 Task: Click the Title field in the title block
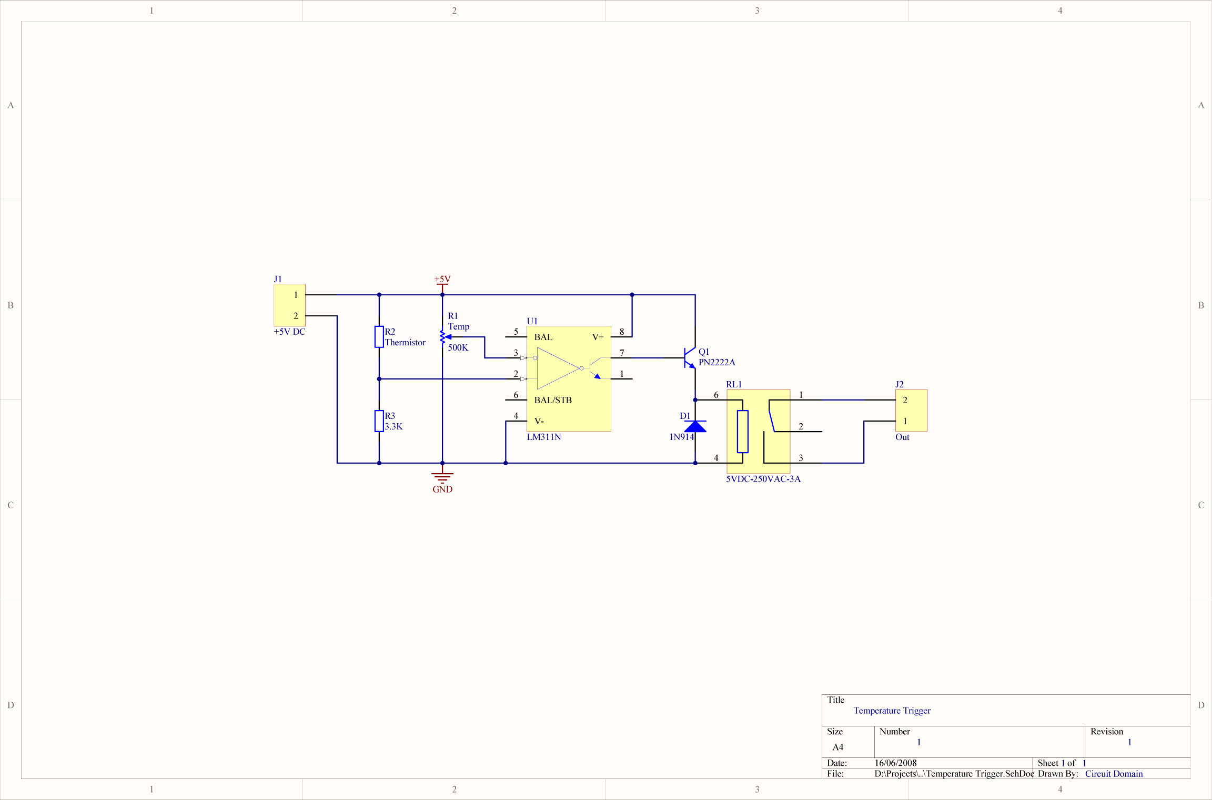pyautogui.click(x=836, y=700)
